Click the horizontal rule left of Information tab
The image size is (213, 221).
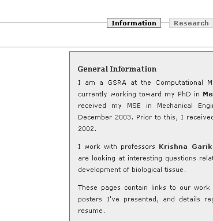tap(54, 23)
